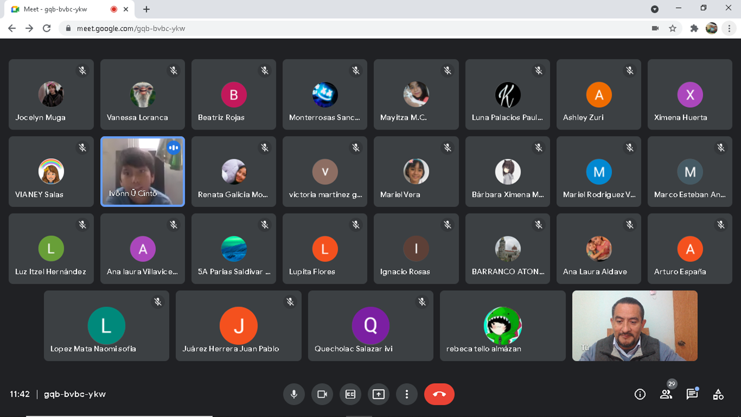Hang up with the red leave call button
Viewport: 741px width, 417px height.
point(439,394)
